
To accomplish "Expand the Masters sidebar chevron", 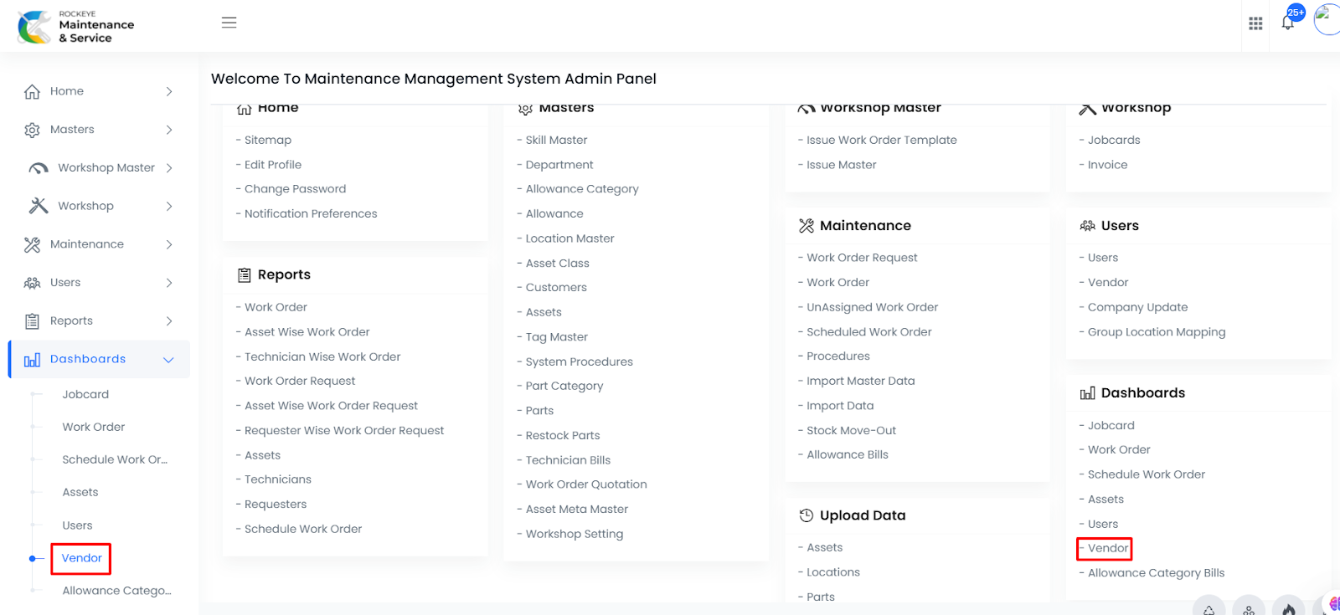I will click(169, 130).
